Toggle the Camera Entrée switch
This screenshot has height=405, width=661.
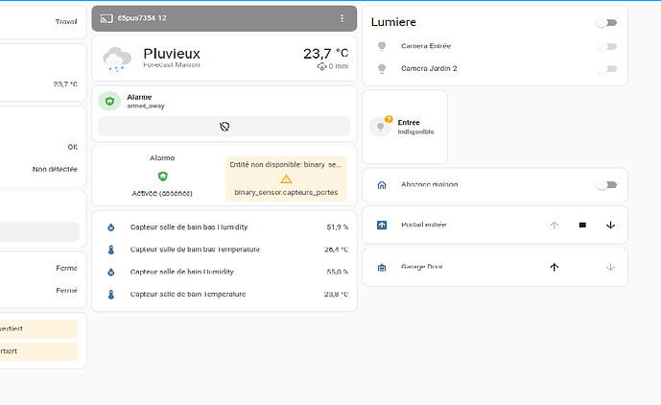click(x=606, y=46)
